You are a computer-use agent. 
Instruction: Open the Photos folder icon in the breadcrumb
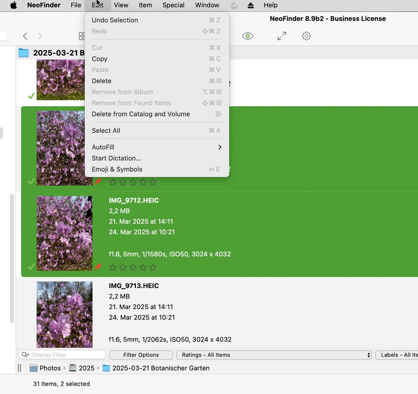click(x=34, y=368)
